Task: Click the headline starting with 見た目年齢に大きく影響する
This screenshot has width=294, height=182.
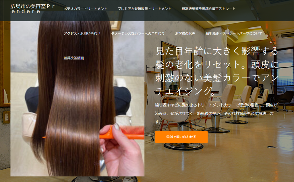Action: click(217, 52)
